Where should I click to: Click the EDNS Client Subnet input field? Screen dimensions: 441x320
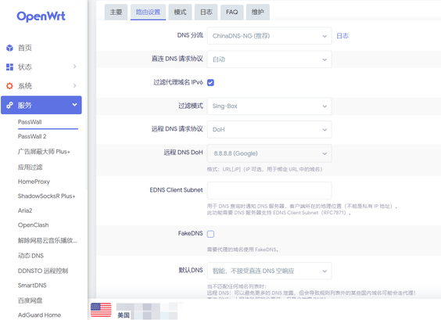[x=270, y=191]
